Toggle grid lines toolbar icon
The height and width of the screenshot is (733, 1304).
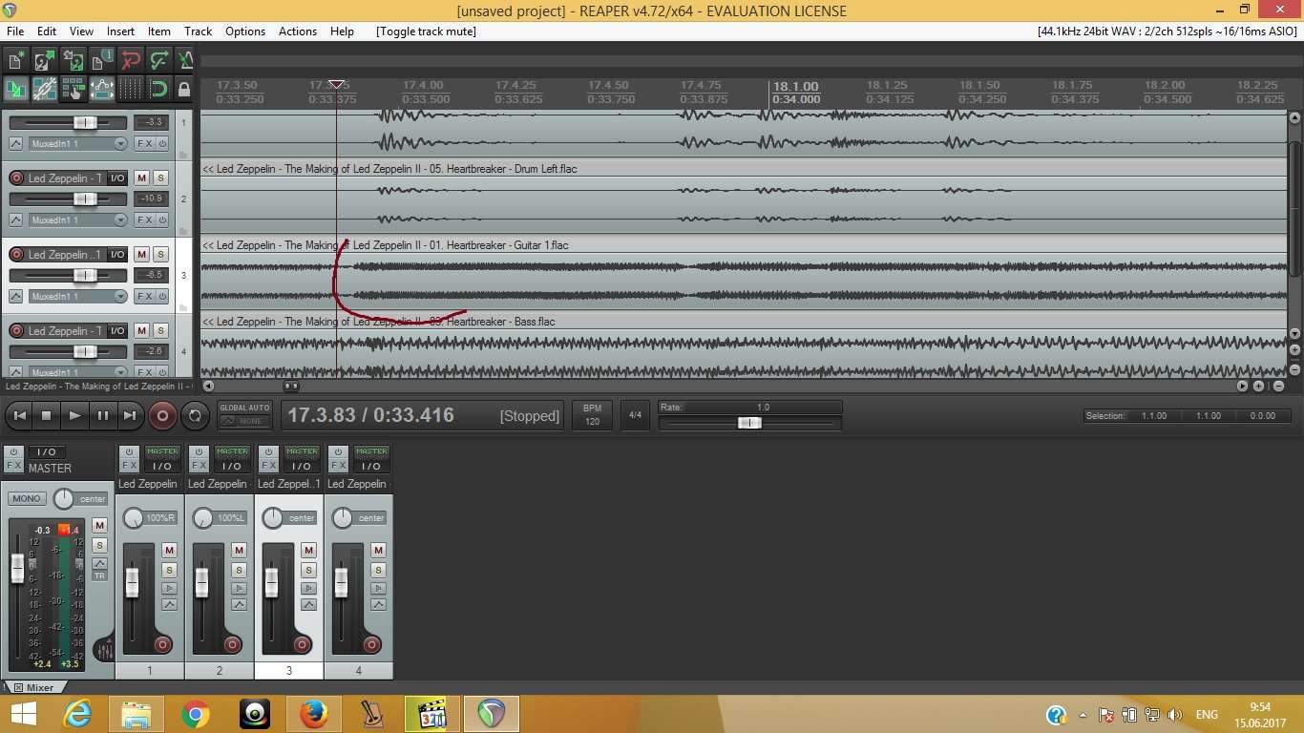pos(130,89)
